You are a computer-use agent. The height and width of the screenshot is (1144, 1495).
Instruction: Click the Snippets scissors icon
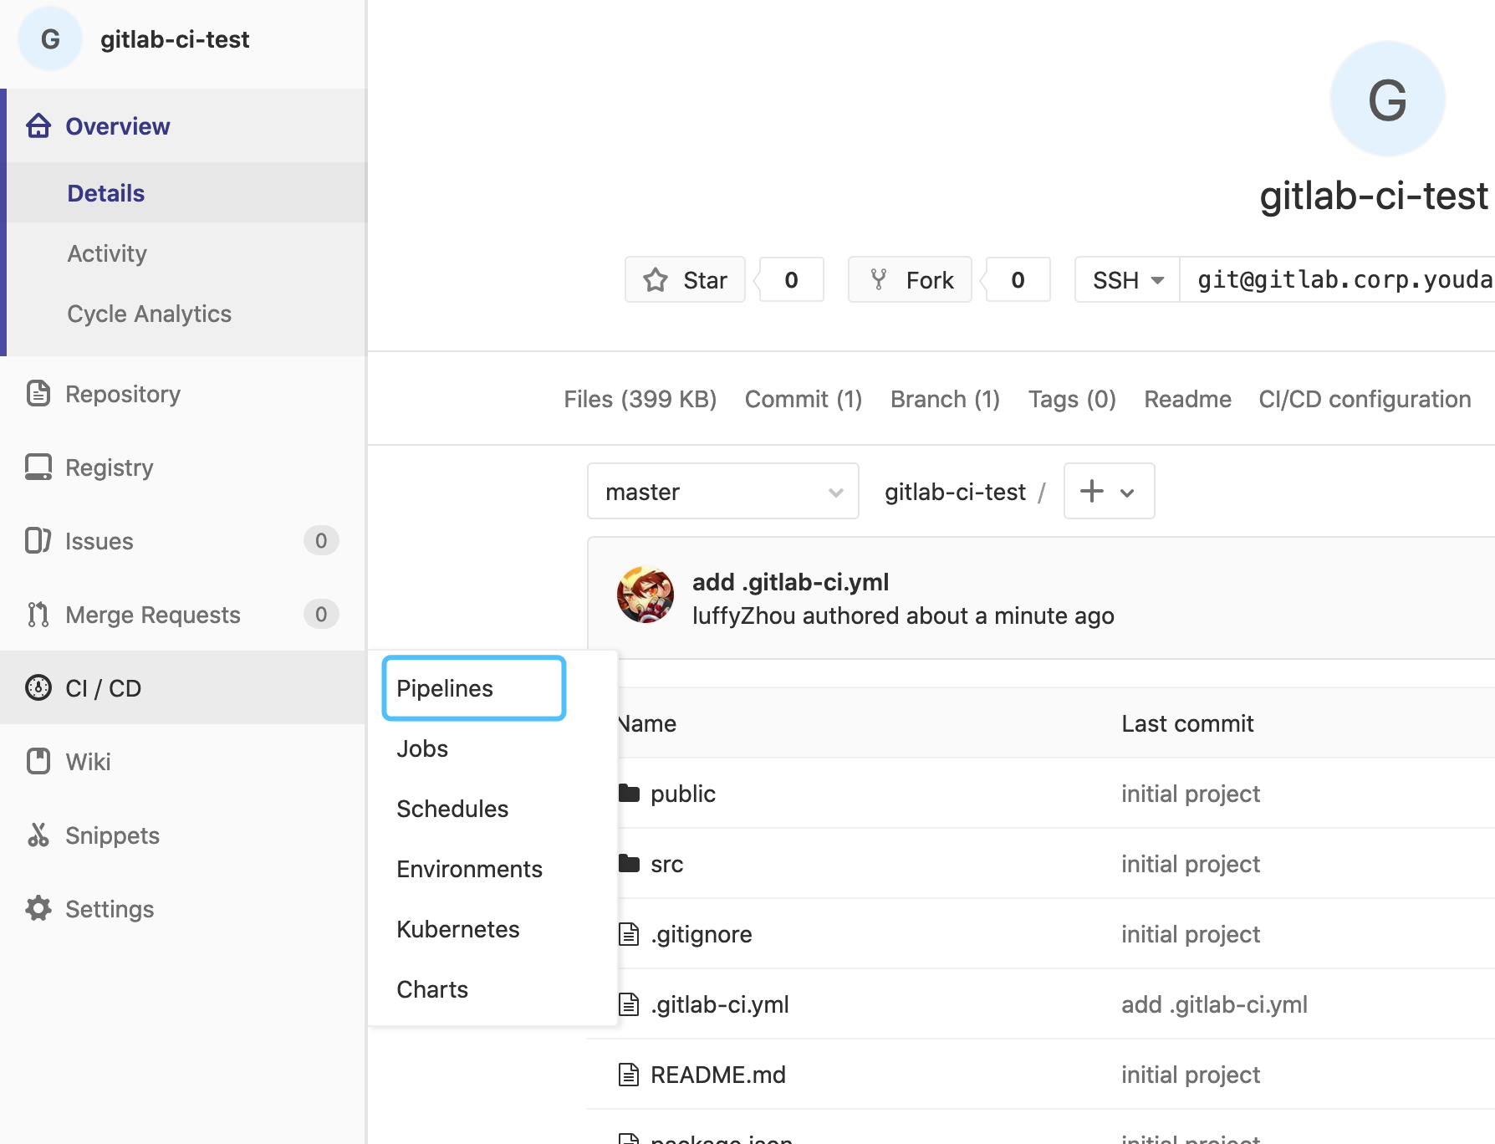[38, 835]
